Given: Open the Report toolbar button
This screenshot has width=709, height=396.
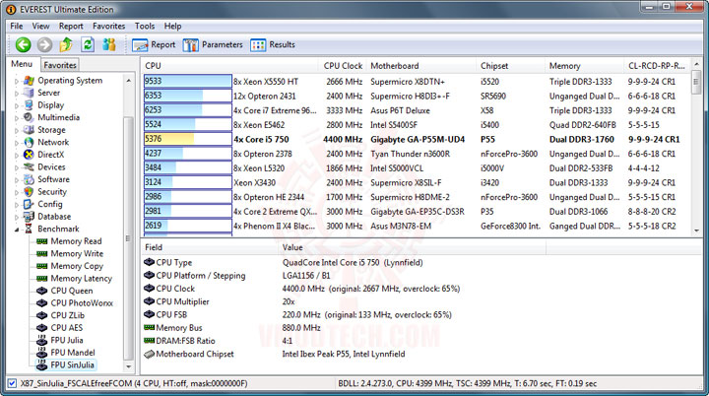Looking at the screenshot, I should pos(154,44).
